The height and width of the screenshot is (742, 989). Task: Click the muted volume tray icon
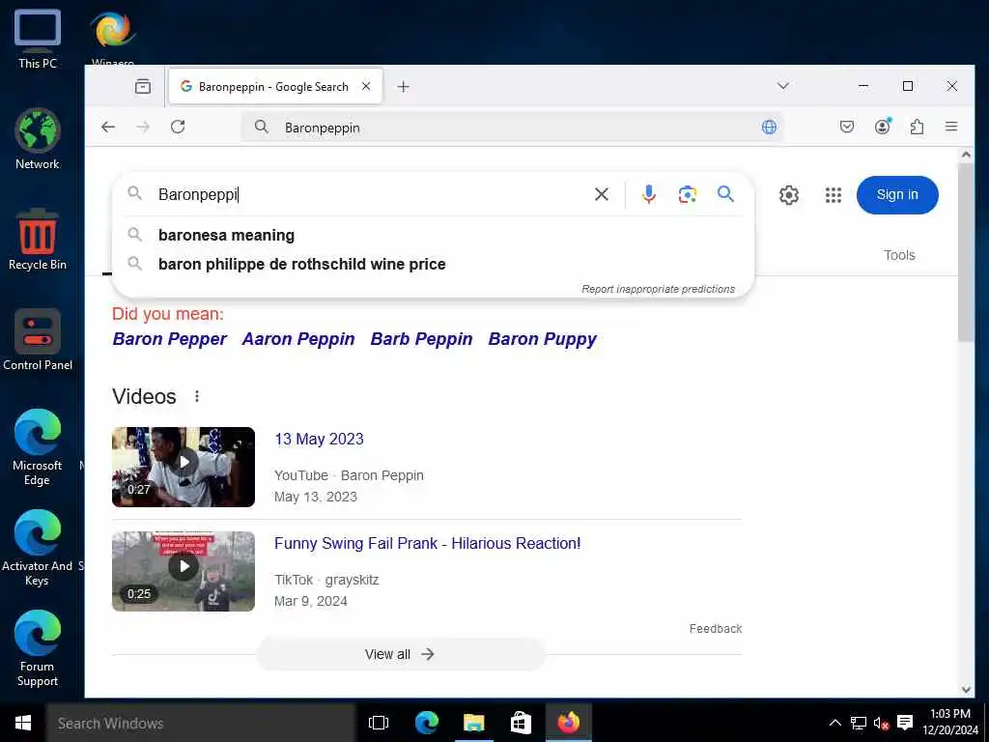[881, 723]
